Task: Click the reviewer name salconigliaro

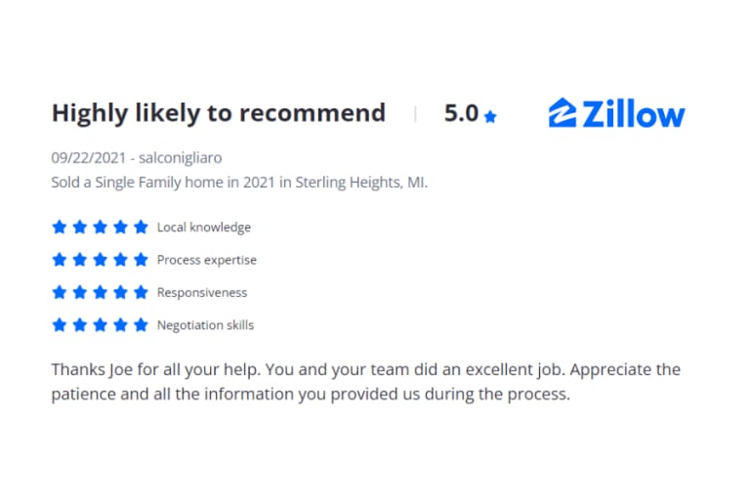Action: tap(180, 157)
